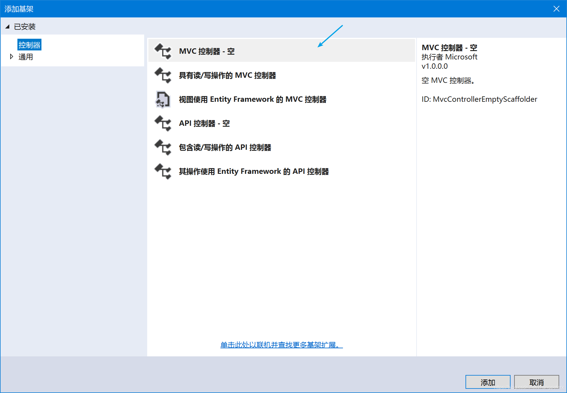Click the 取消 button
The width and height of the screenshot is (567, 393).
pos(536,382)
